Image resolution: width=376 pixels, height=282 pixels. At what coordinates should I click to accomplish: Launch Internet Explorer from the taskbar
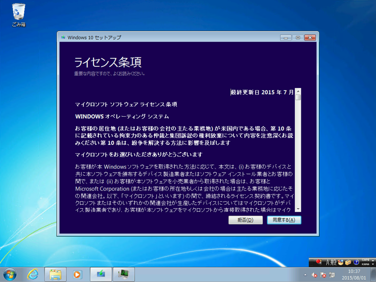[33, 274]
